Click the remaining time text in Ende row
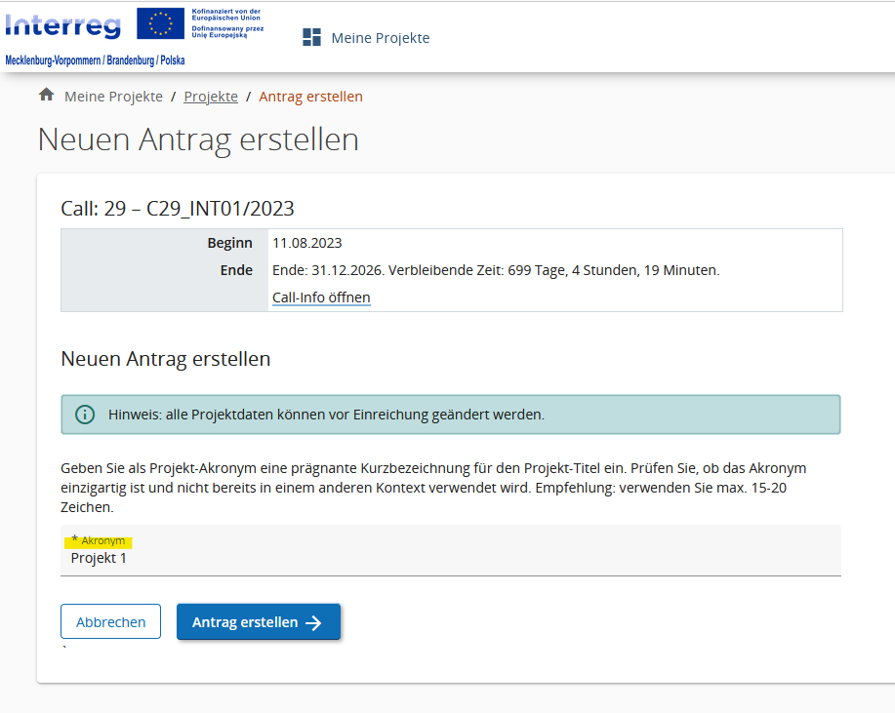 coord(495,270)
